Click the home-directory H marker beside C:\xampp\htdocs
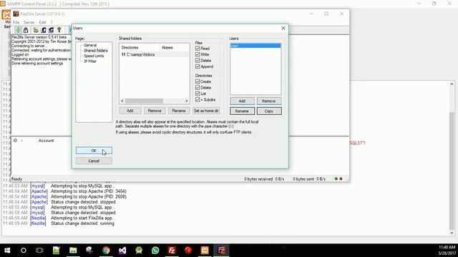Image resolution: width=458 pixels, height=257 pixels. click(123, 54)
